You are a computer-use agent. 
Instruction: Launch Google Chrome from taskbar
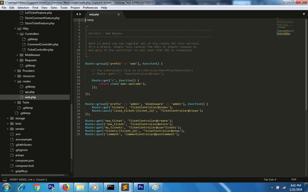pos(37,187)
